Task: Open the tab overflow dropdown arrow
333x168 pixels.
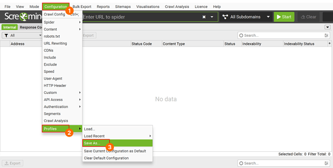Action: coord(328,27)
